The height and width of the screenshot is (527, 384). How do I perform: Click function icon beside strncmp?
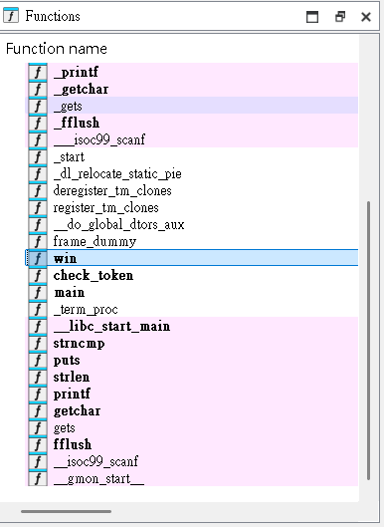point(38,343)
